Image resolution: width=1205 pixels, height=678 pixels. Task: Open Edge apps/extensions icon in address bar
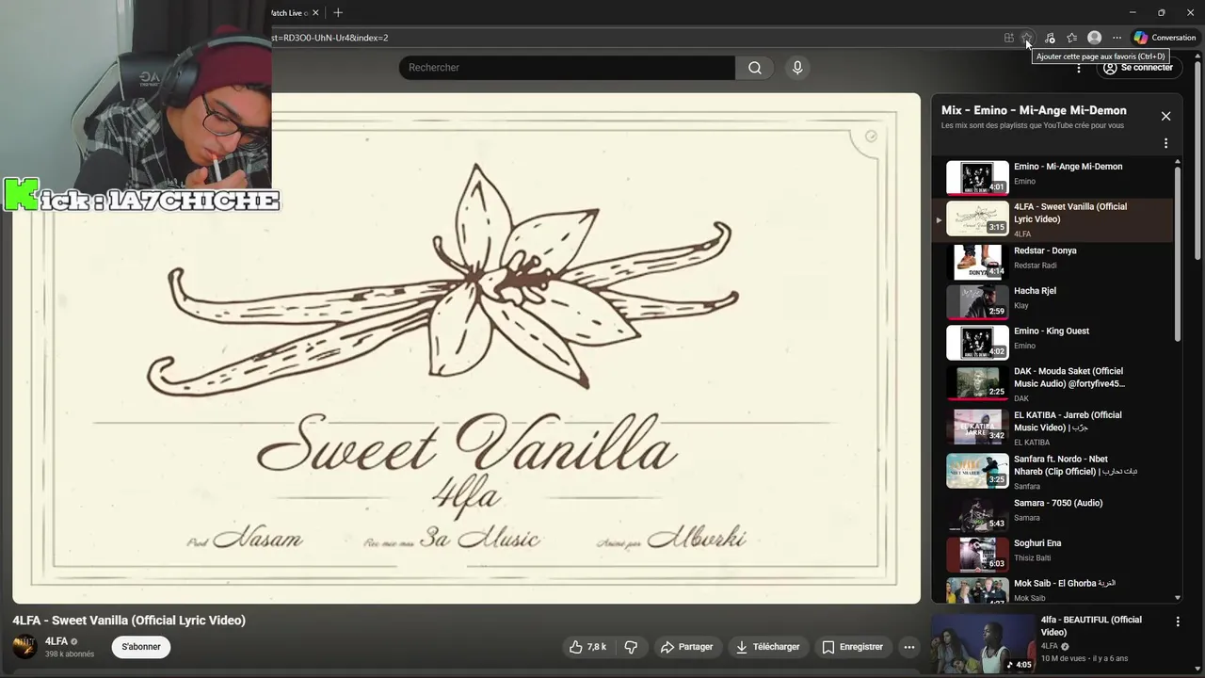[x=1008, y=38]
